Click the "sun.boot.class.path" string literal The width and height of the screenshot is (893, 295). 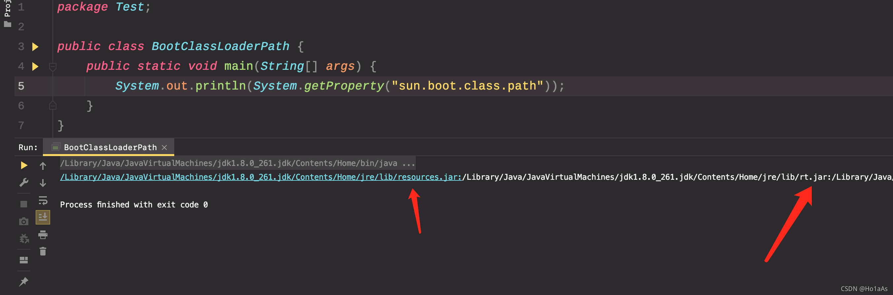click(467, 86)
